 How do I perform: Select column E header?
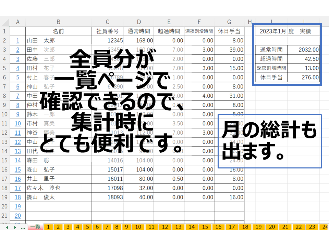(169, 22)
